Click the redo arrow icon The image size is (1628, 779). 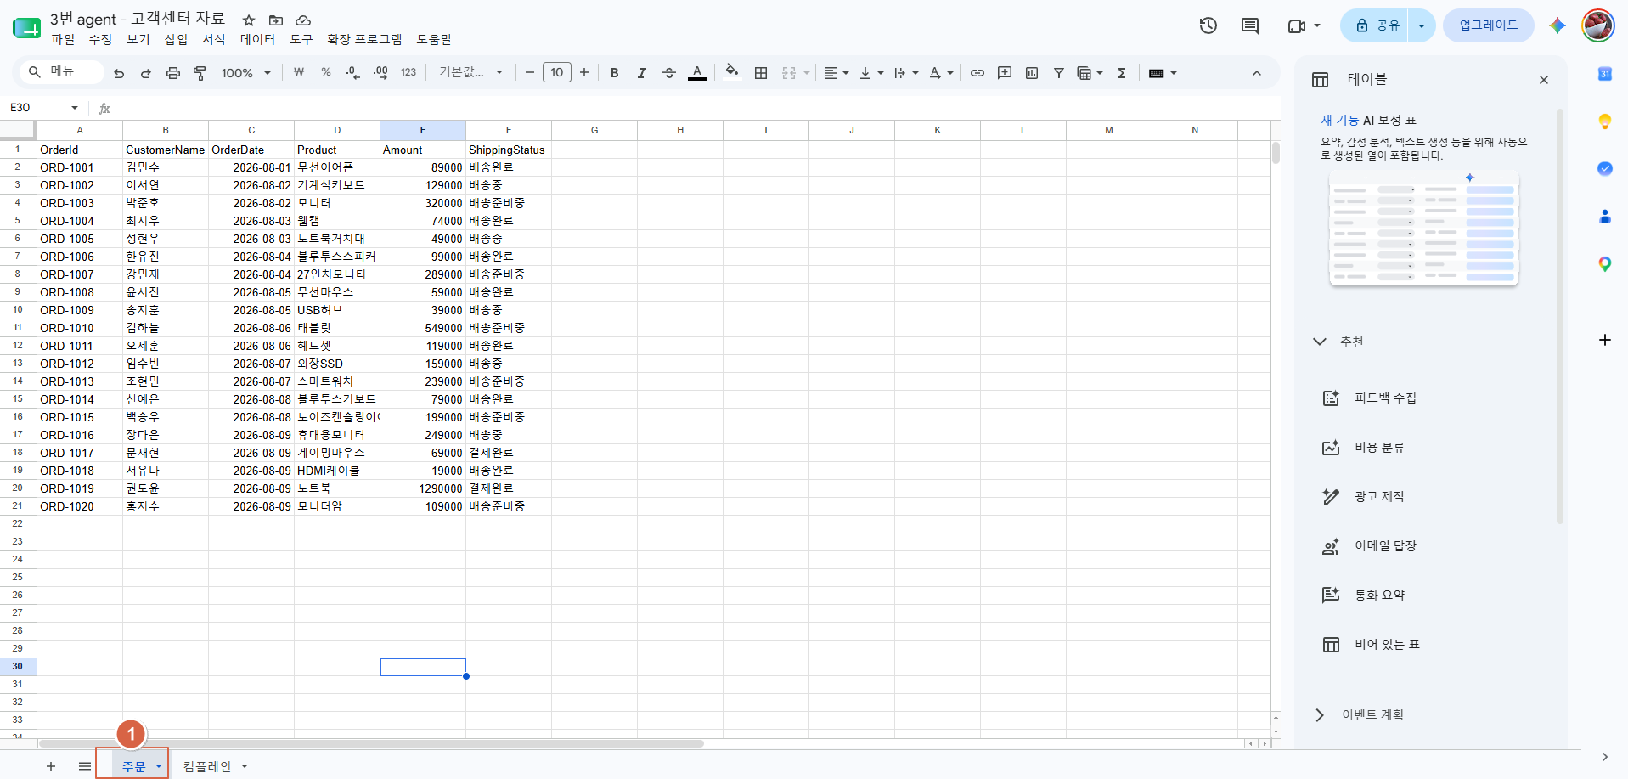[146, 73]
